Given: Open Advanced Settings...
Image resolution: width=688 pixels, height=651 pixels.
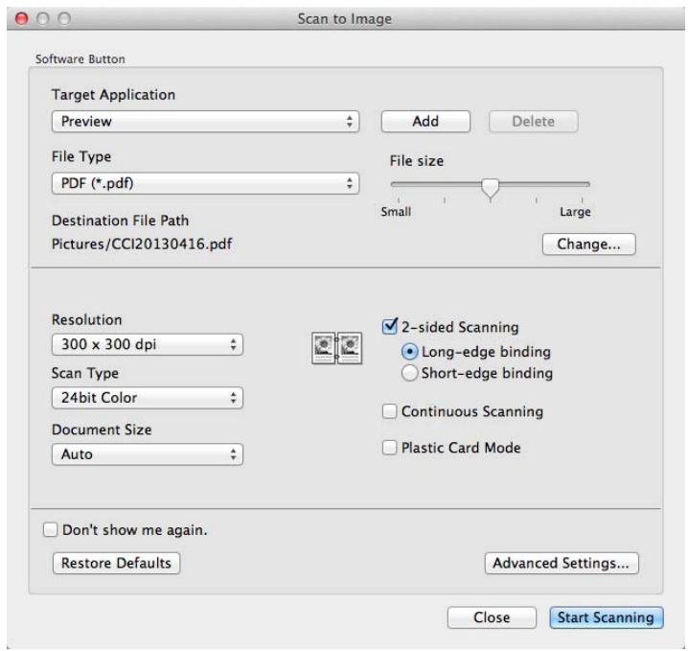Looking at the screenshot, I should (562, 563).
